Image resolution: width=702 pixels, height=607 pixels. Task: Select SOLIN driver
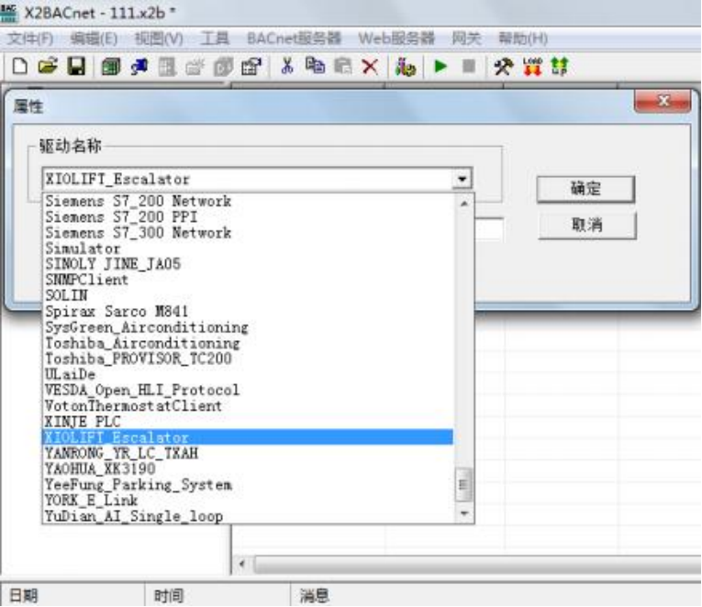click(x=248, y=295)
